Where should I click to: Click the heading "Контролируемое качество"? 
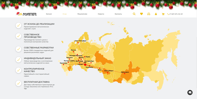click(34, 70)
